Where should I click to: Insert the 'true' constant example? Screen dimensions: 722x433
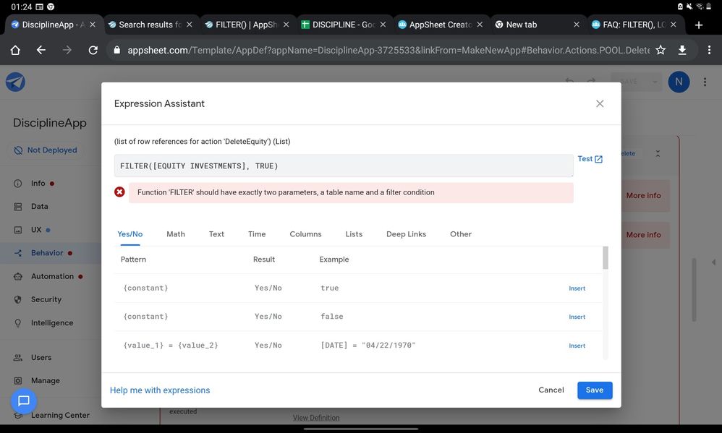[x=577, y=288]
